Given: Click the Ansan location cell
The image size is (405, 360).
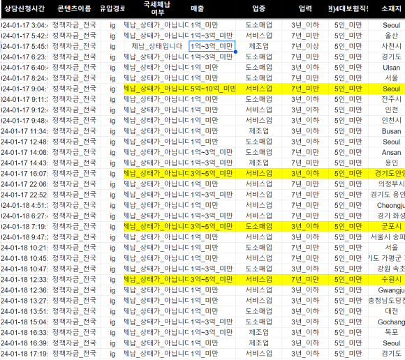Looking at the screenshot, I should point(391,152).
